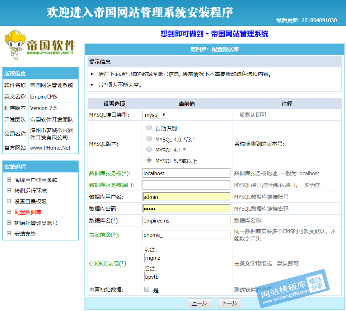
Task: Click the 漳州市芗城帝兴软件开发有限公司 company name
Action: 51,134
